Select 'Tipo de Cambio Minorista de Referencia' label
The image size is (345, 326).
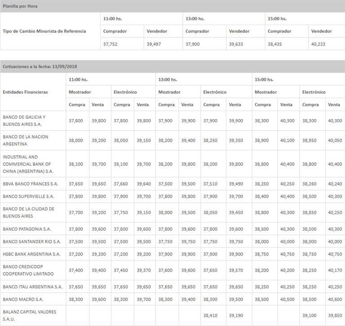pyautogui.click(x=44, y=31)
